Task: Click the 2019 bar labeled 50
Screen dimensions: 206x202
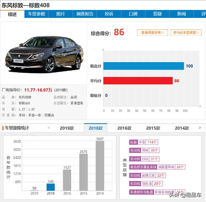Action: pyautogui.click(x=34, y=190)
